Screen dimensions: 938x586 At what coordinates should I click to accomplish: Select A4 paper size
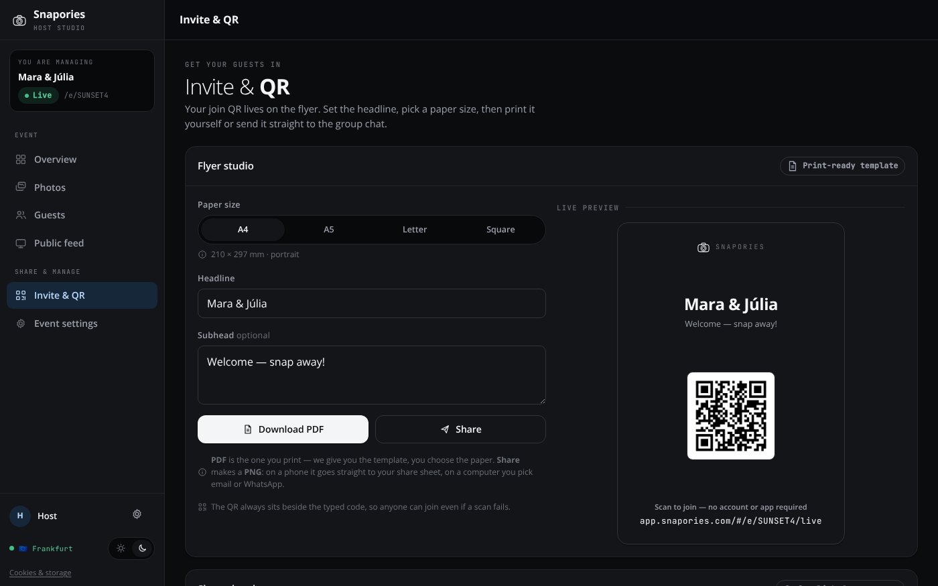click(243, 230)
